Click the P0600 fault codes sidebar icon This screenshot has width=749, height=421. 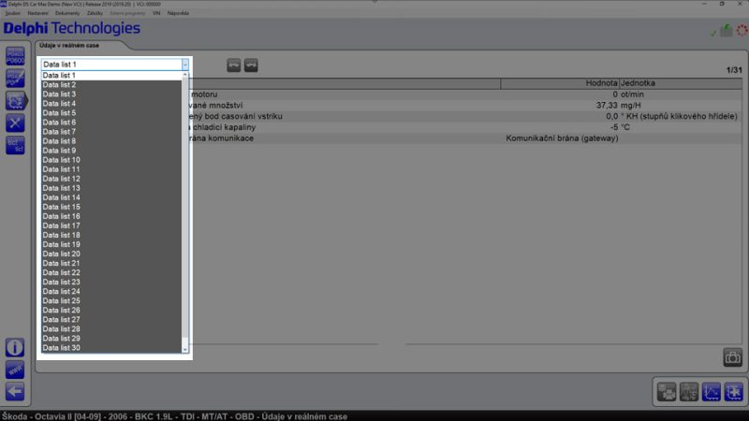[x=15, y=55]
